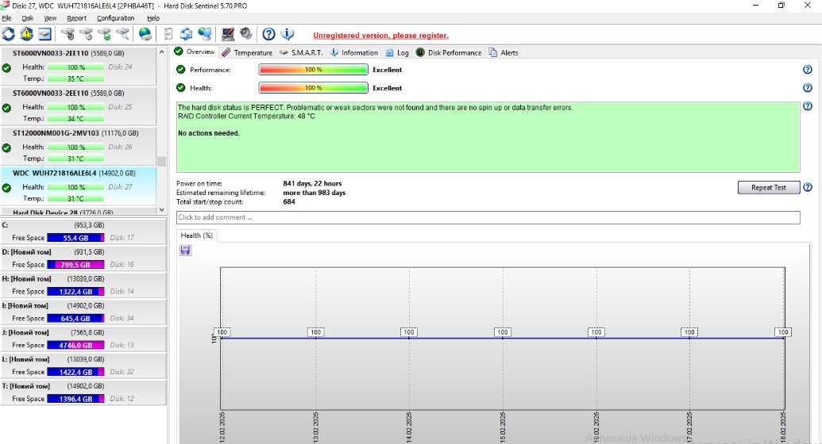This screenshot has width=822, height=444.
Task: Select the D: volume entry
Action: (83, 258)
